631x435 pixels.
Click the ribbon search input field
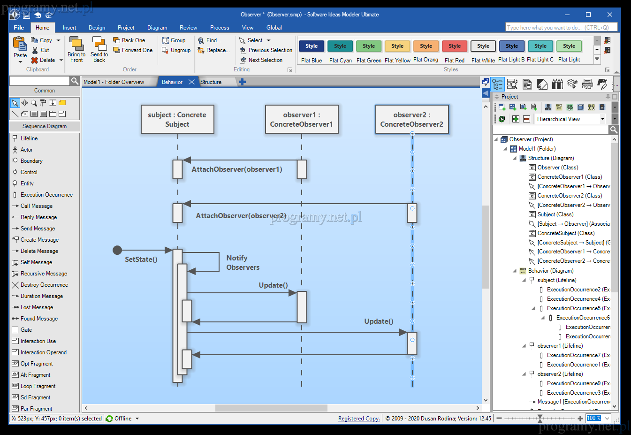(x=561, y=28)
